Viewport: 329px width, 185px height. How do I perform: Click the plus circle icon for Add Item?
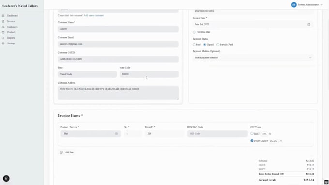click(x=61, y=152)
